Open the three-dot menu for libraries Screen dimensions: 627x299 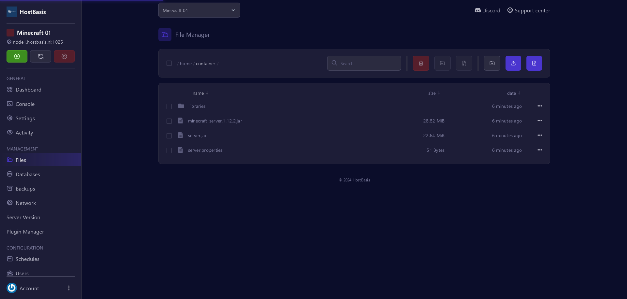click(x=540, y=106)
